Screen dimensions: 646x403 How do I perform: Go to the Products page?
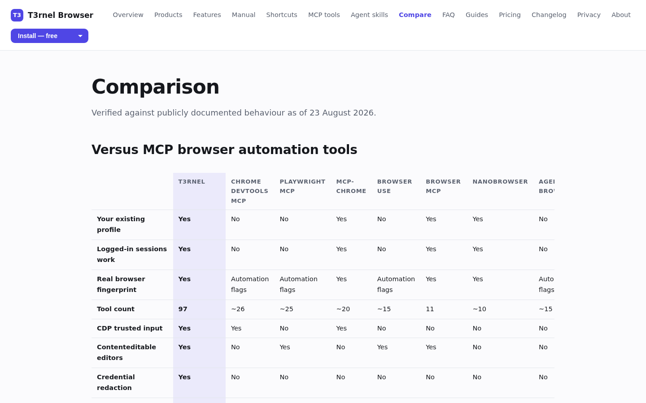168,15
